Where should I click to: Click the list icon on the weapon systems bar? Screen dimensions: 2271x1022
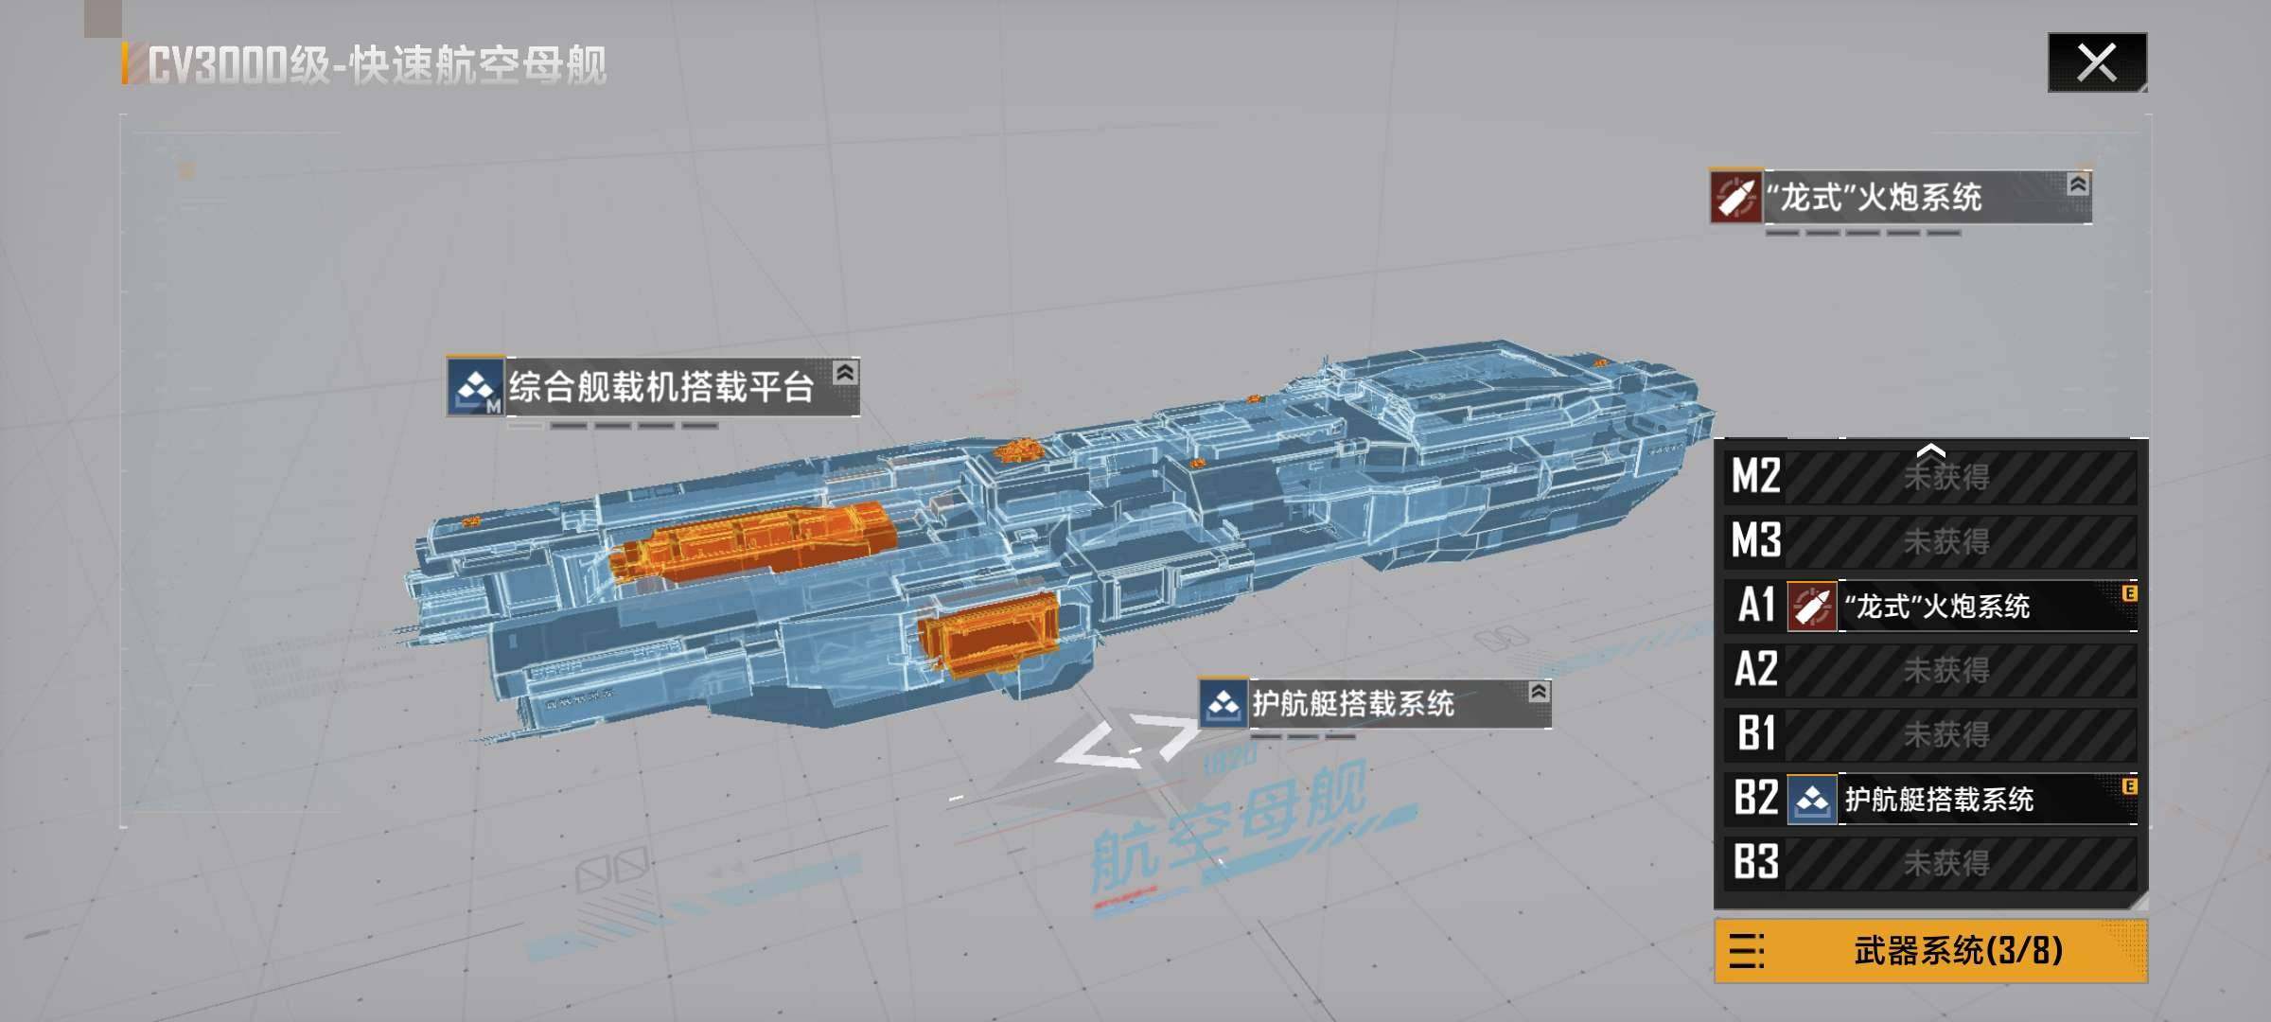1746,950
